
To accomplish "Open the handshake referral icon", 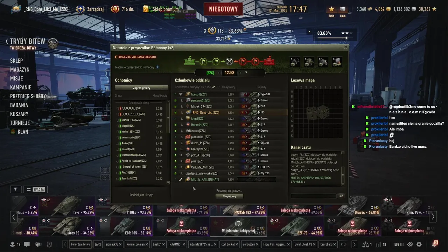I will 38,244.
